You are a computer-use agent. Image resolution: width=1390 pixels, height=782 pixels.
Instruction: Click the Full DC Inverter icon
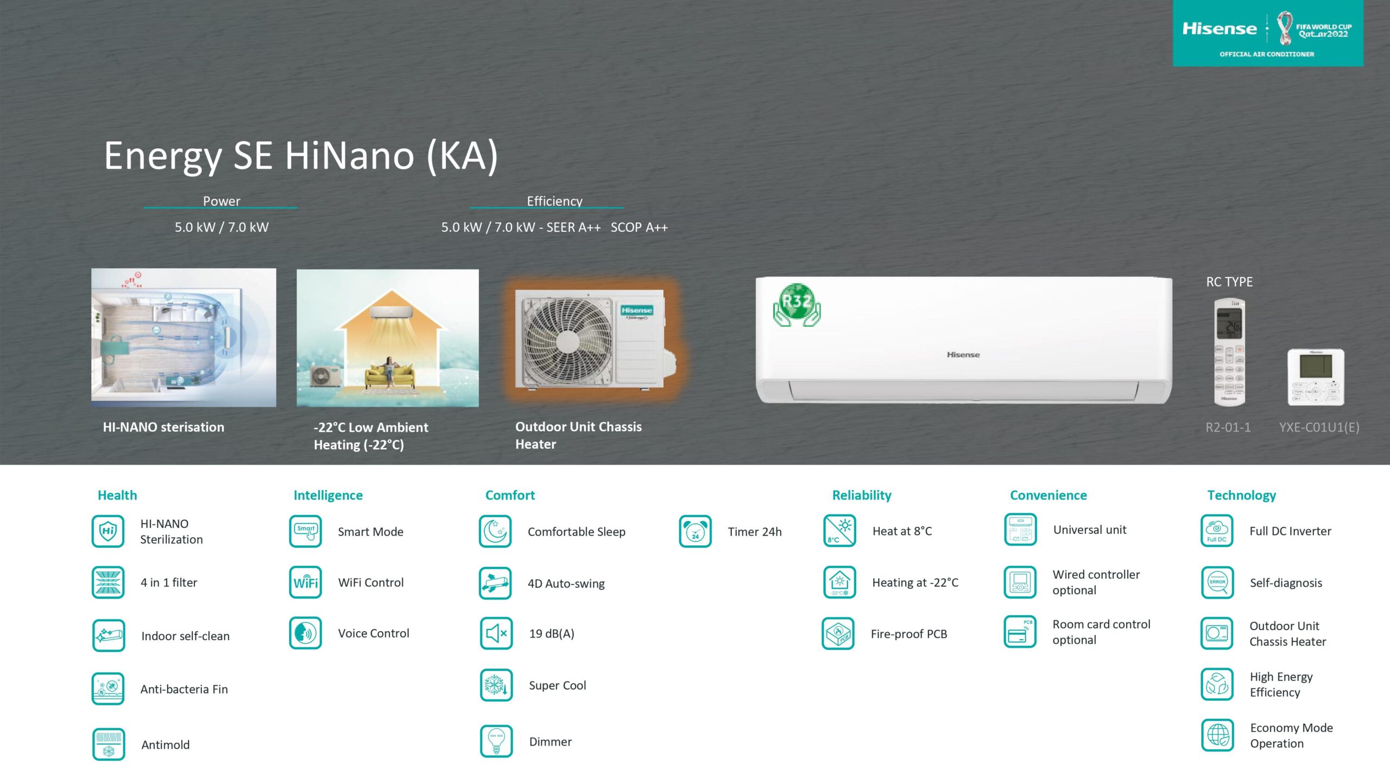tap(1217, 531)
